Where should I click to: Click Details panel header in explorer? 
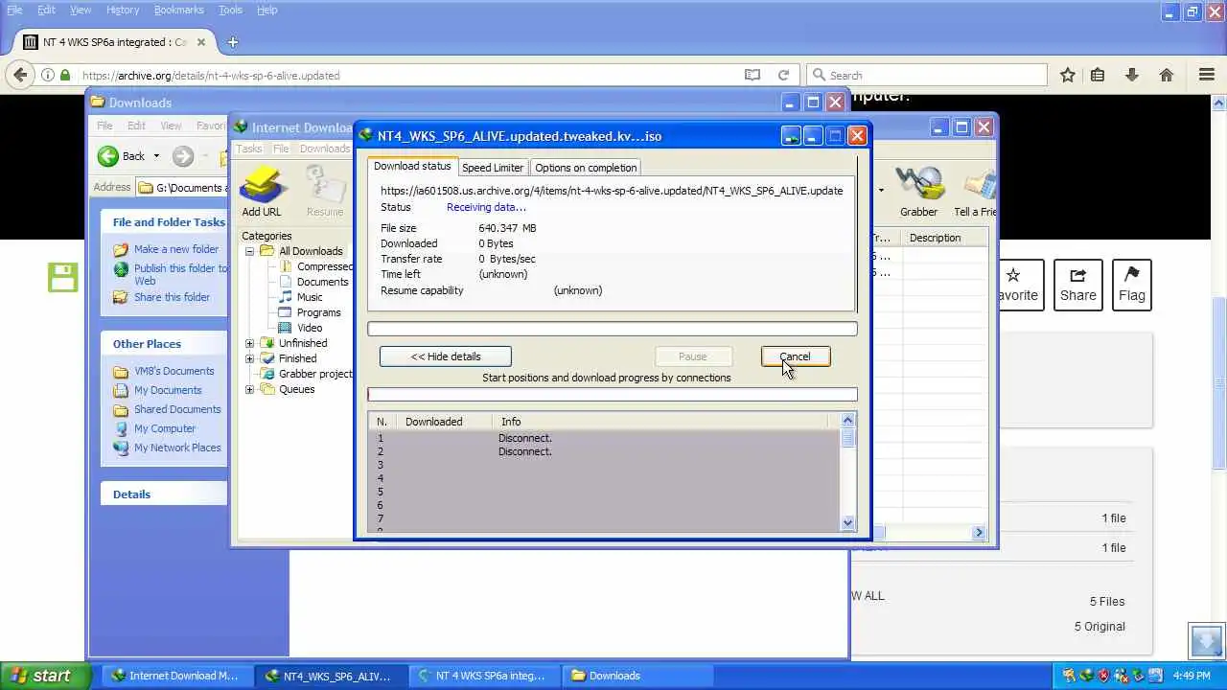tap(163, 494)
